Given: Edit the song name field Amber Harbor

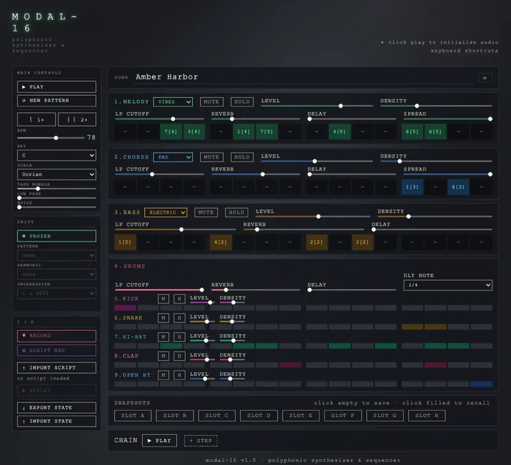Looking at the screenshot, I should point(304,77).
